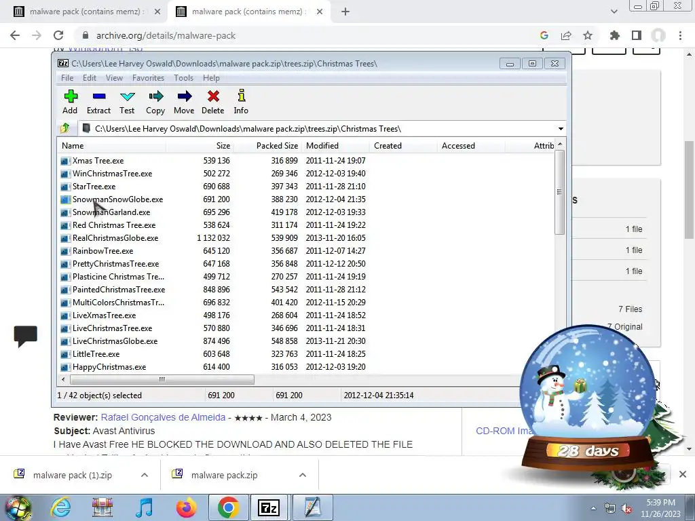Open a new Chrome tab
This screenshot has width=695, height=521.
click(x=345, y=12)
